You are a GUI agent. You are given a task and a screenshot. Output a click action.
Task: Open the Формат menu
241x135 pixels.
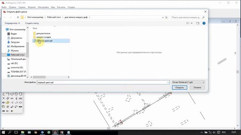pyautogui.click(x=32, y=7)
